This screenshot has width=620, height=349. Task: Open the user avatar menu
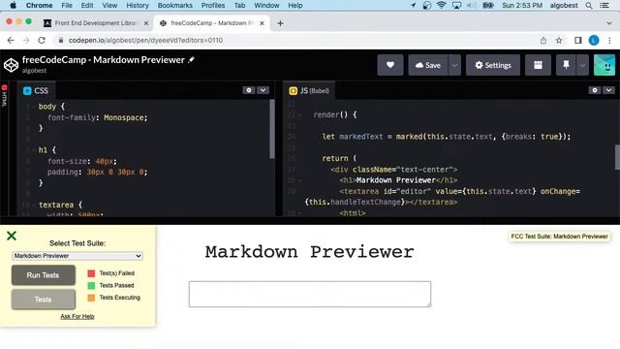click(x=604, y=65)
